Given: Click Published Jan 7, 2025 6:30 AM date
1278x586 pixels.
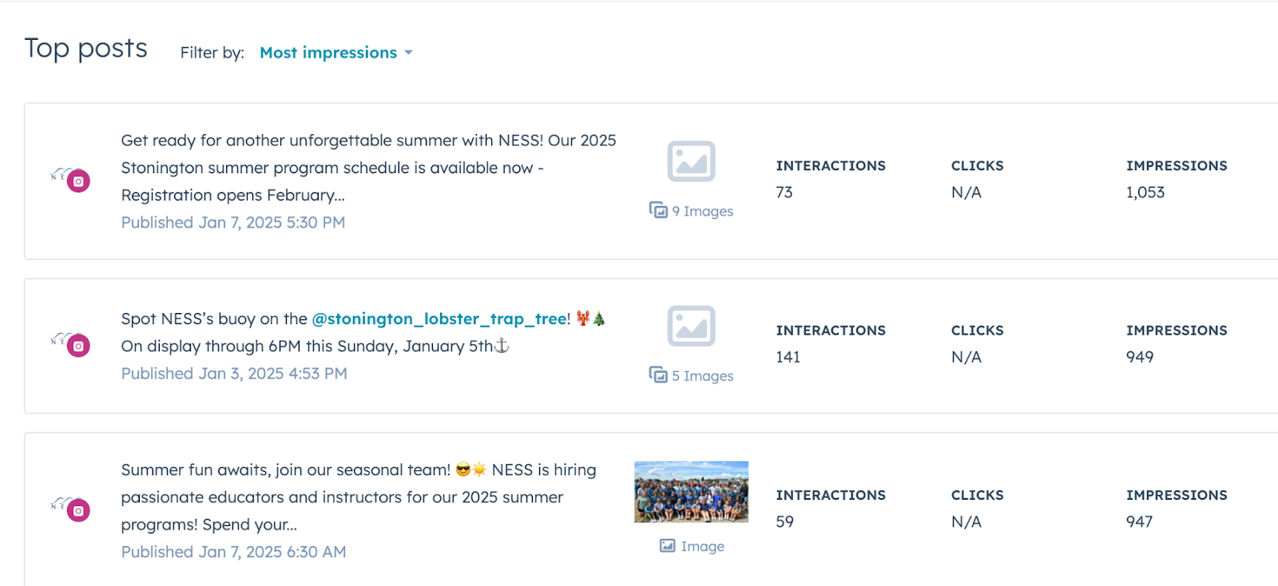Looking at the screenshot, I should 233,552.
